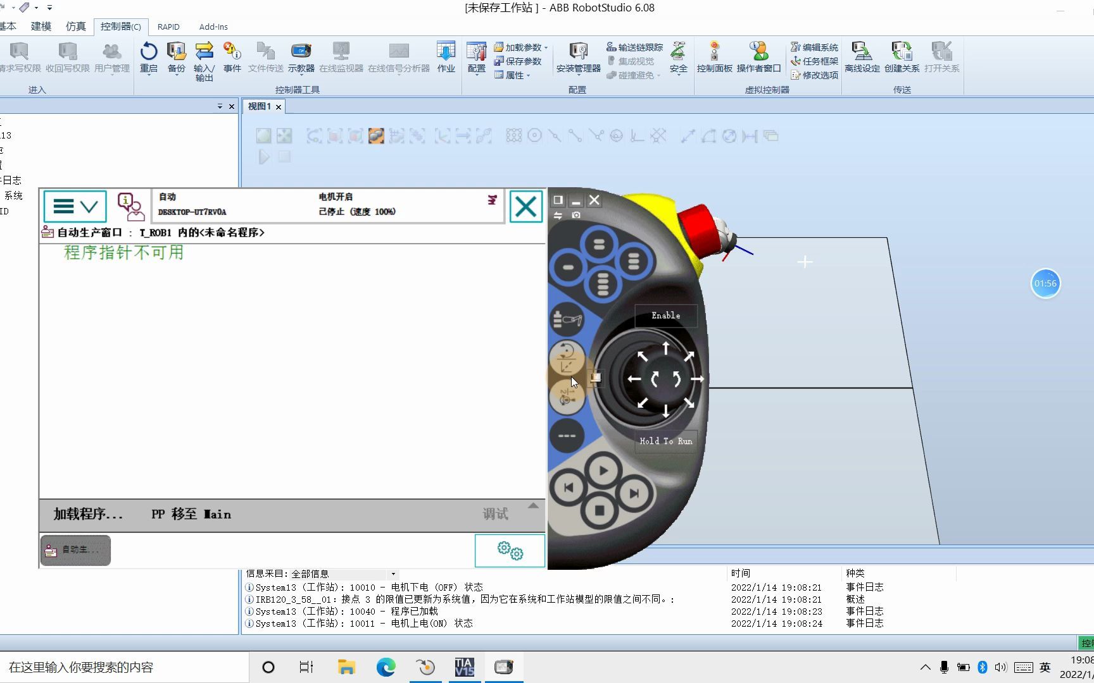Expand the 加载参数 dropdown arrow
The width and height of the screenshot is (1094, 683).
(546, 48)
